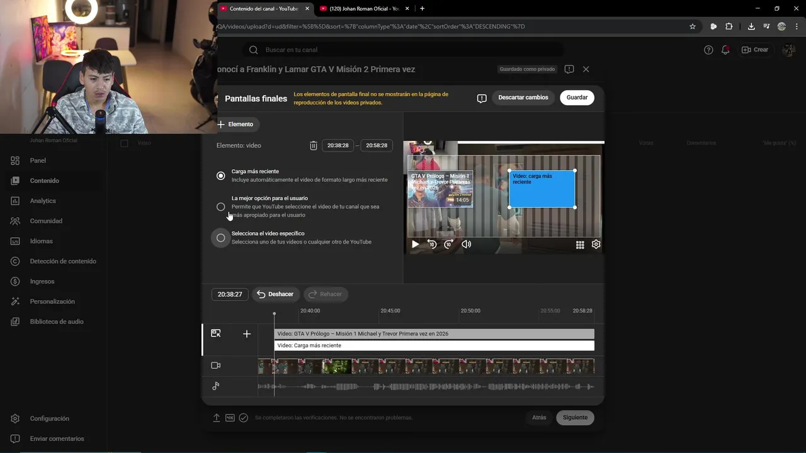This screenshot has width=806, height=453.
Task: Select 'La mejor opción para el usuario' radio
Action: (220, 206)
